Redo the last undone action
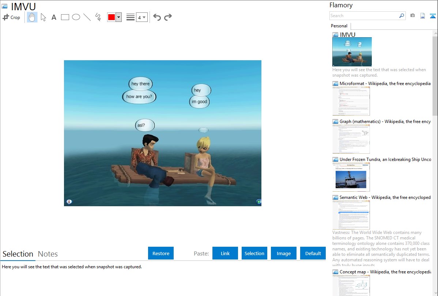 168,17
